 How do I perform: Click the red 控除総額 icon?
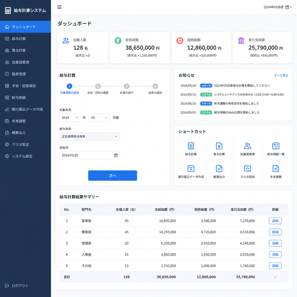[180, 41]
